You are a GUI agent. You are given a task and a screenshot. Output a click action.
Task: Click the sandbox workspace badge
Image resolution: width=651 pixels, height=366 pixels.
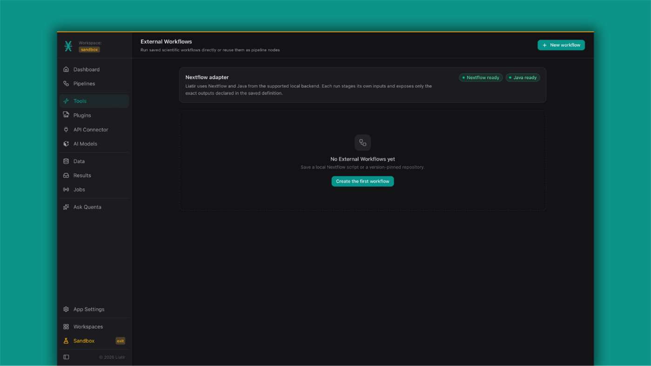click(x=89, y=50)
